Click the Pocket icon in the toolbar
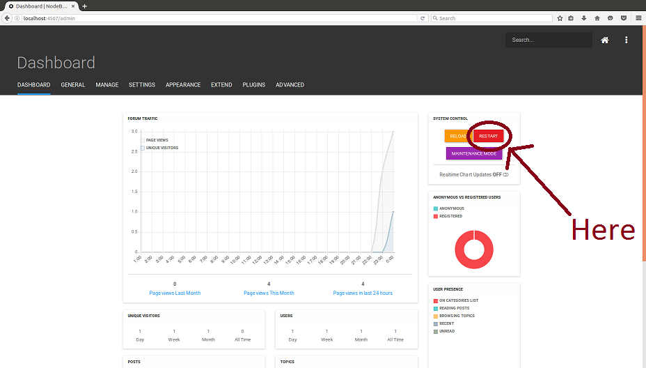The image size is (646, 368). pyautogui.click(x=624, y=18)
